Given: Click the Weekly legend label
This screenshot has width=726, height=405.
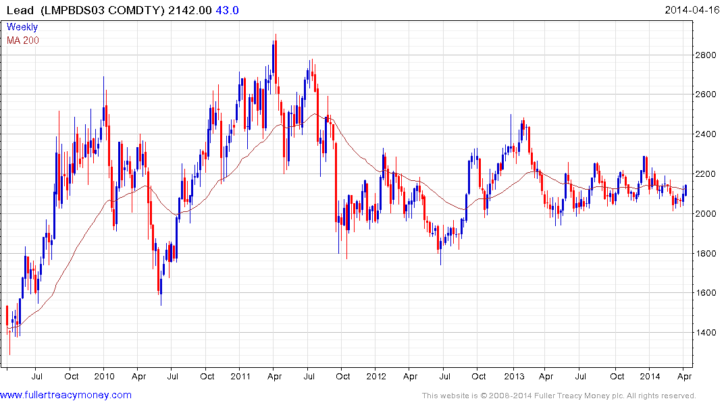Looking at the screenshot, I should (x=22, y=27).
